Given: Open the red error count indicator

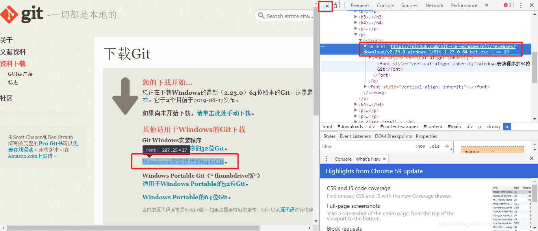Looking at the screenshot, I should point(508,5).
